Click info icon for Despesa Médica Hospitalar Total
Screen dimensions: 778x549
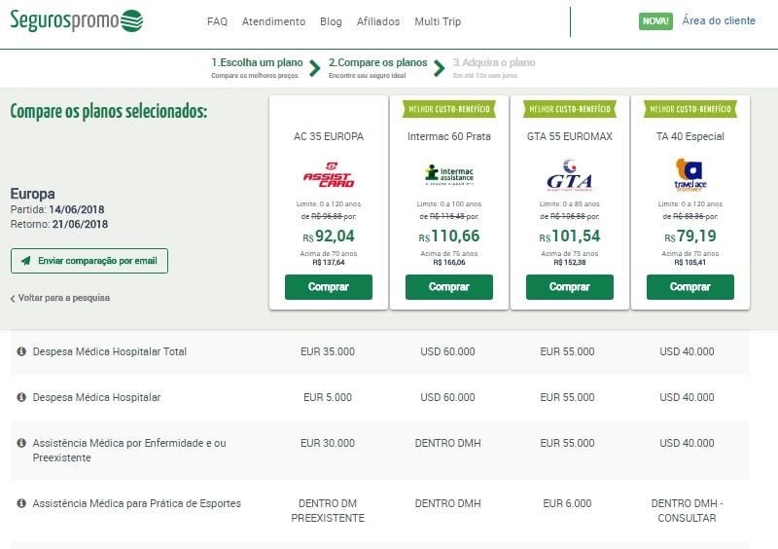click(21, 351)
